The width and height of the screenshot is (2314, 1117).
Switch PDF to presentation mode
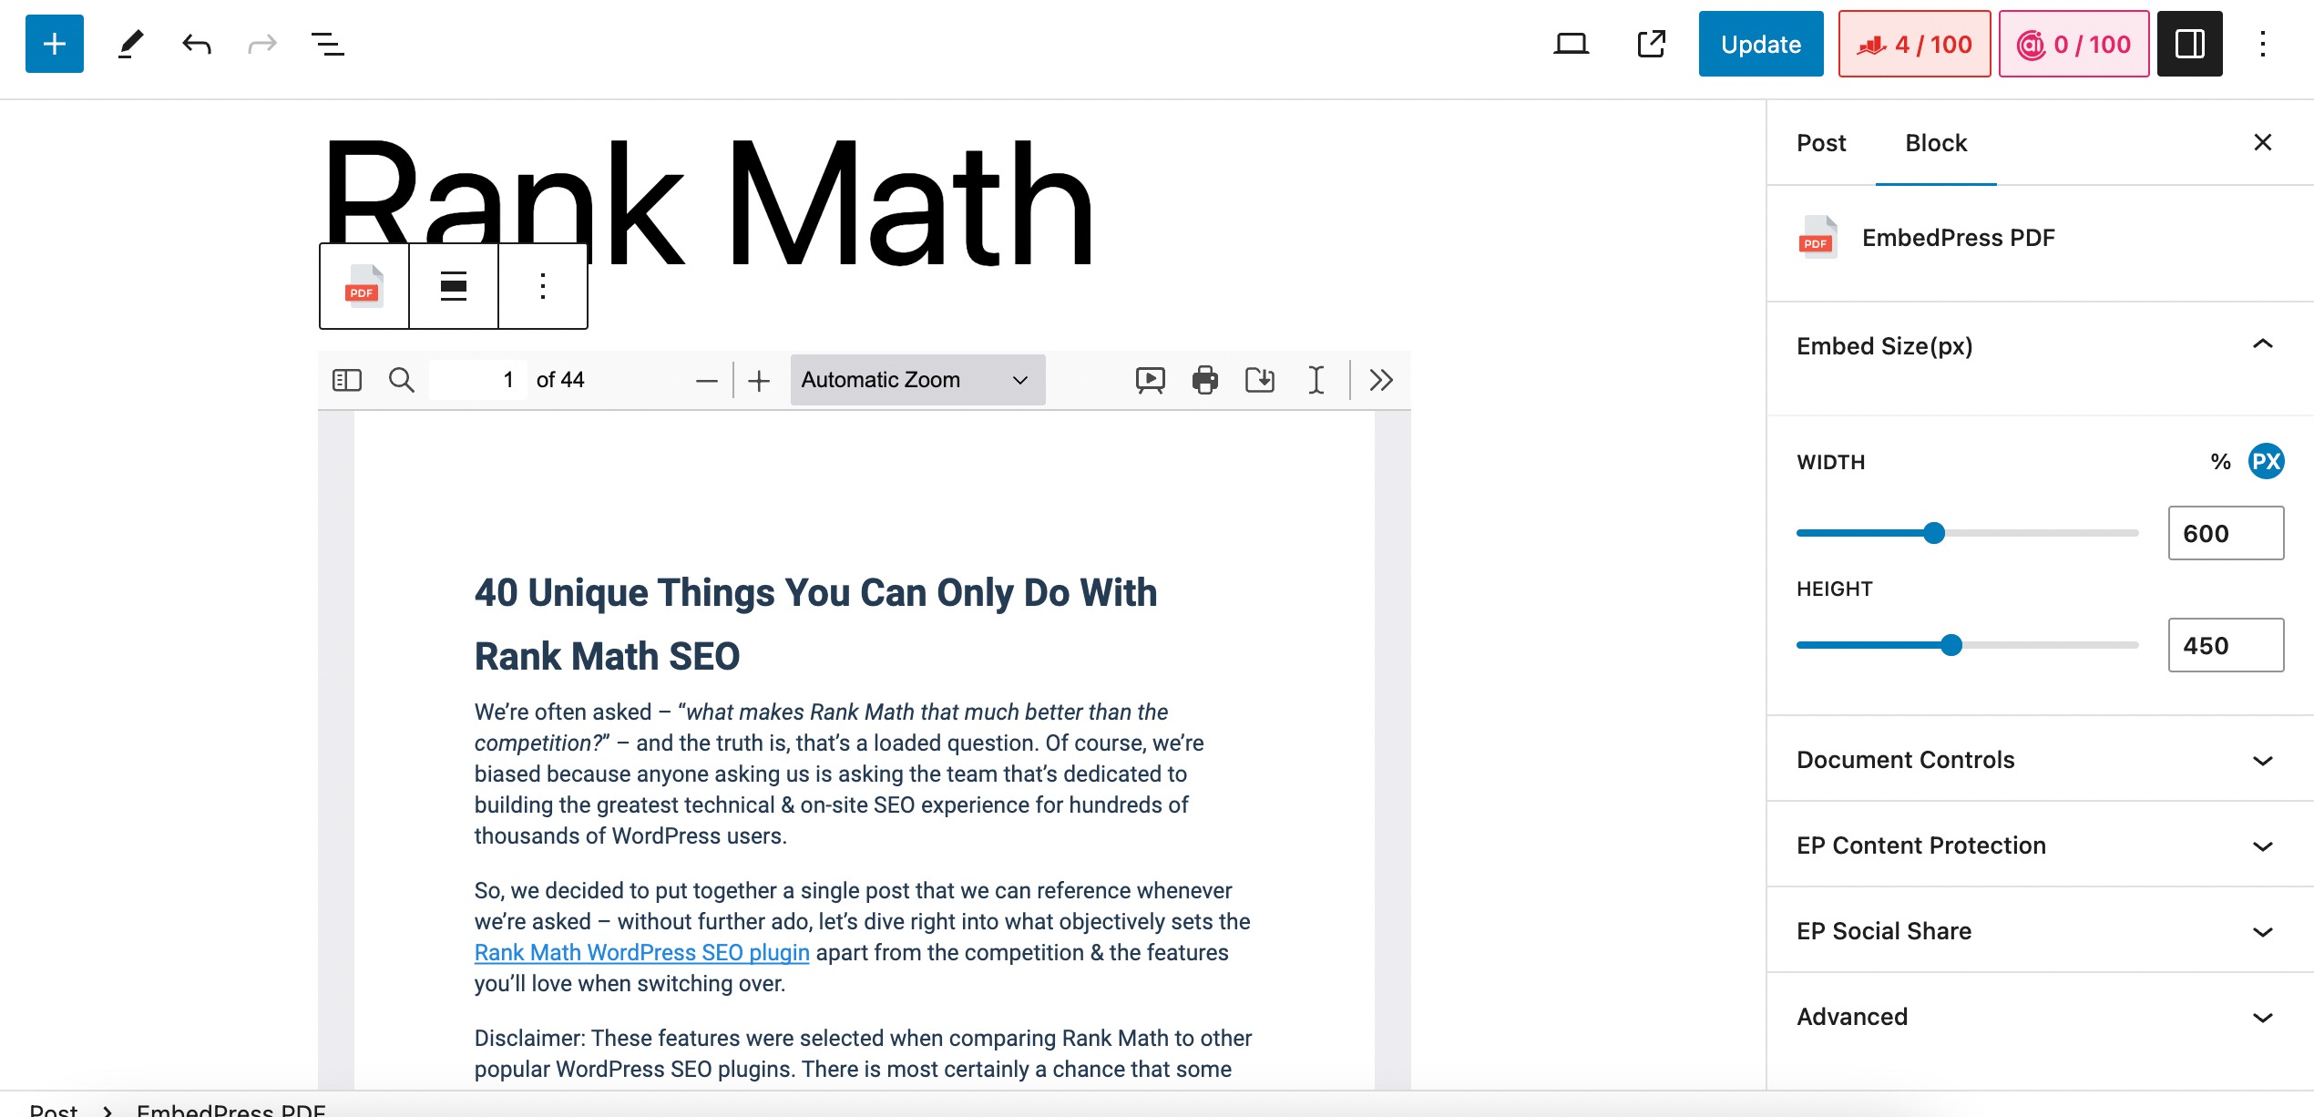pos(1150,380)
